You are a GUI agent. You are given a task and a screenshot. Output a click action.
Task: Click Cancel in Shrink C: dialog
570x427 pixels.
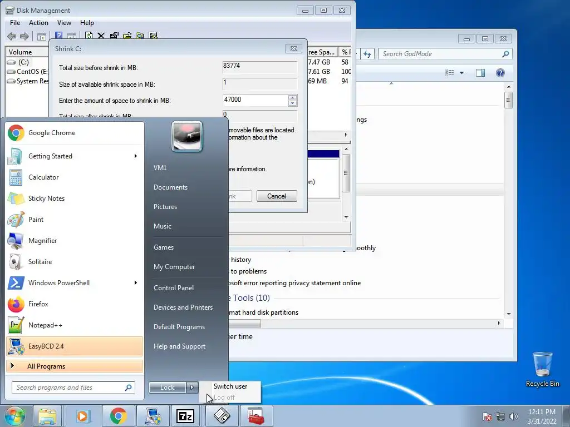click(x=277, y=196)
